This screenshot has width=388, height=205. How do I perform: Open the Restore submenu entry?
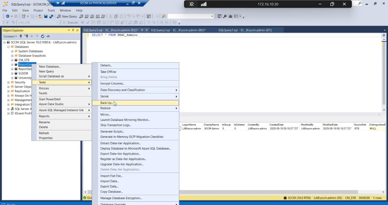(135, 108)
